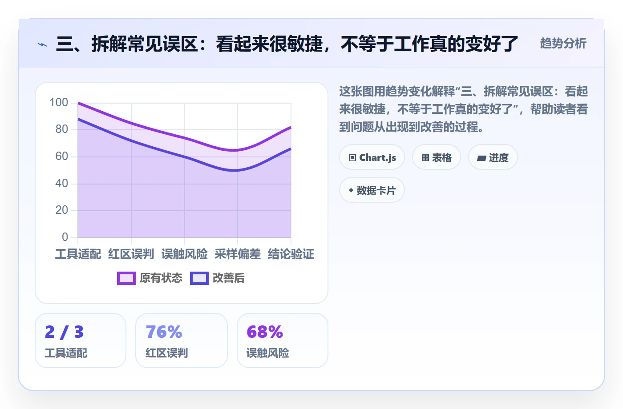This screenshot has height=409, width=623.
Task: Click the 工具适配 x-axis label
Action: pyautogui.click(x=78, y=254)
